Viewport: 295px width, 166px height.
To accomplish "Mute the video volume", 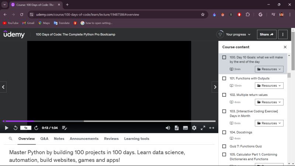I will pyautogui.click(x=168, y=128).
